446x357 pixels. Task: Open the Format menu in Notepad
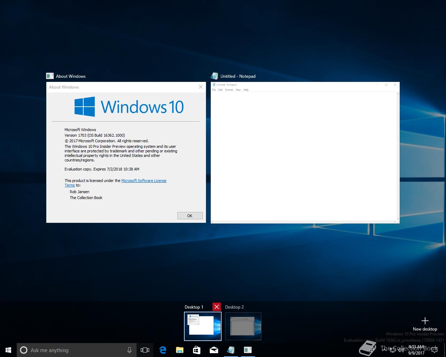229,90
